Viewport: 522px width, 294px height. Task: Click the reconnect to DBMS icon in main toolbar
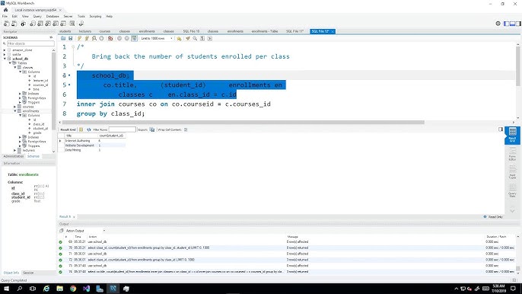tap(81, 24)
